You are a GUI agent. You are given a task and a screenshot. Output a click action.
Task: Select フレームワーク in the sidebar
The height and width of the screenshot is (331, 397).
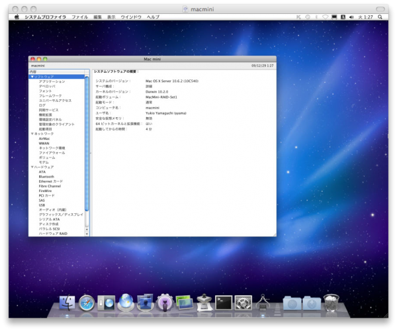point(50,96)
